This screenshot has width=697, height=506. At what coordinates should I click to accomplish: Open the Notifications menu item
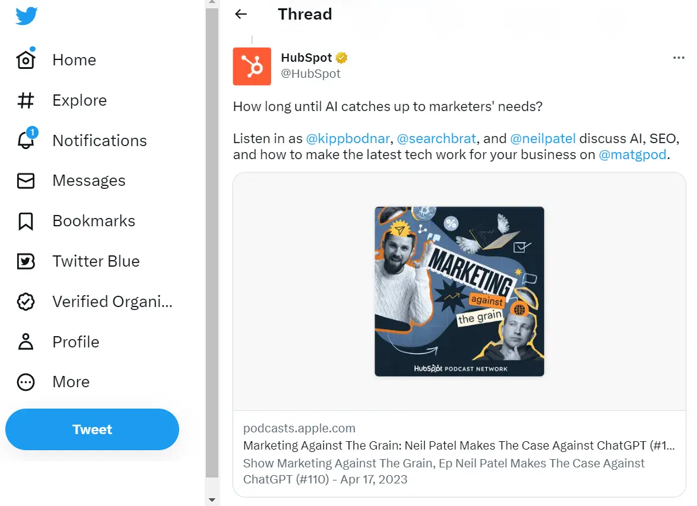[100, 141]
